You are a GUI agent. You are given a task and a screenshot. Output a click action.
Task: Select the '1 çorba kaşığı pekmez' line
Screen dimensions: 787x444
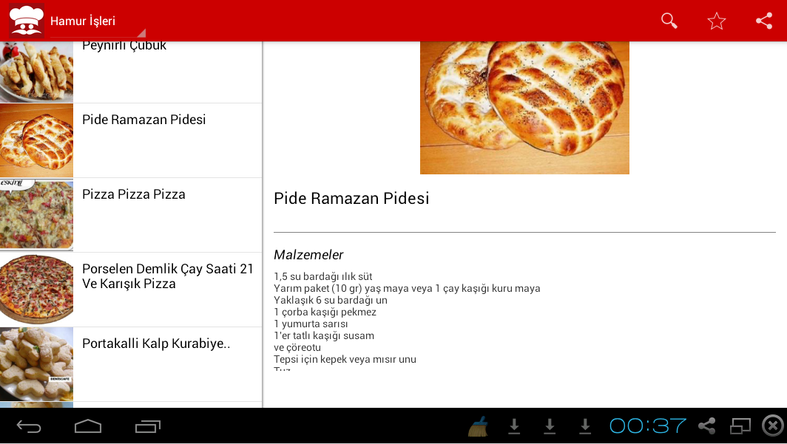[325, 312]
